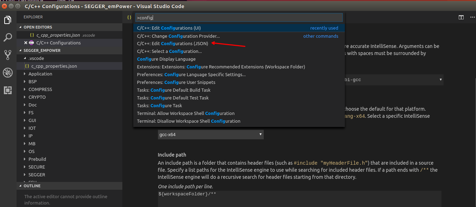This screenshot has height=207, width=476.
Task: Open the Search view icon
Action: pos(8,37)
